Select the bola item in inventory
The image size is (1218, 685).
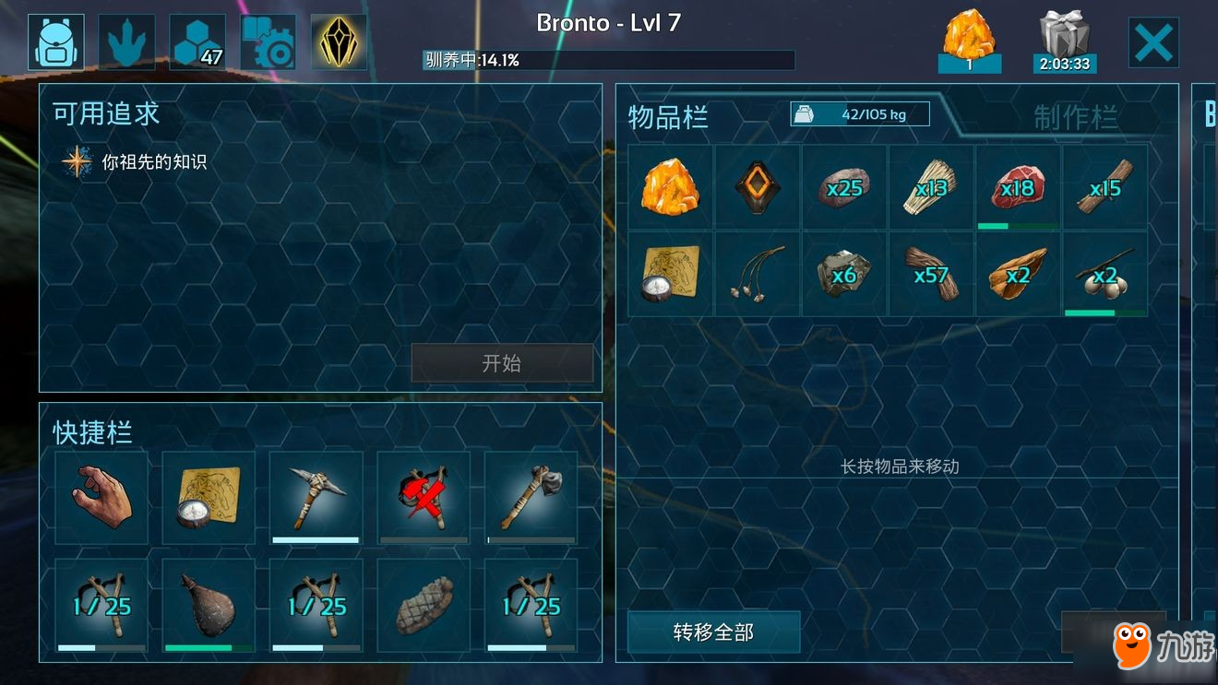pyautogui.click(x=758, y=275)
